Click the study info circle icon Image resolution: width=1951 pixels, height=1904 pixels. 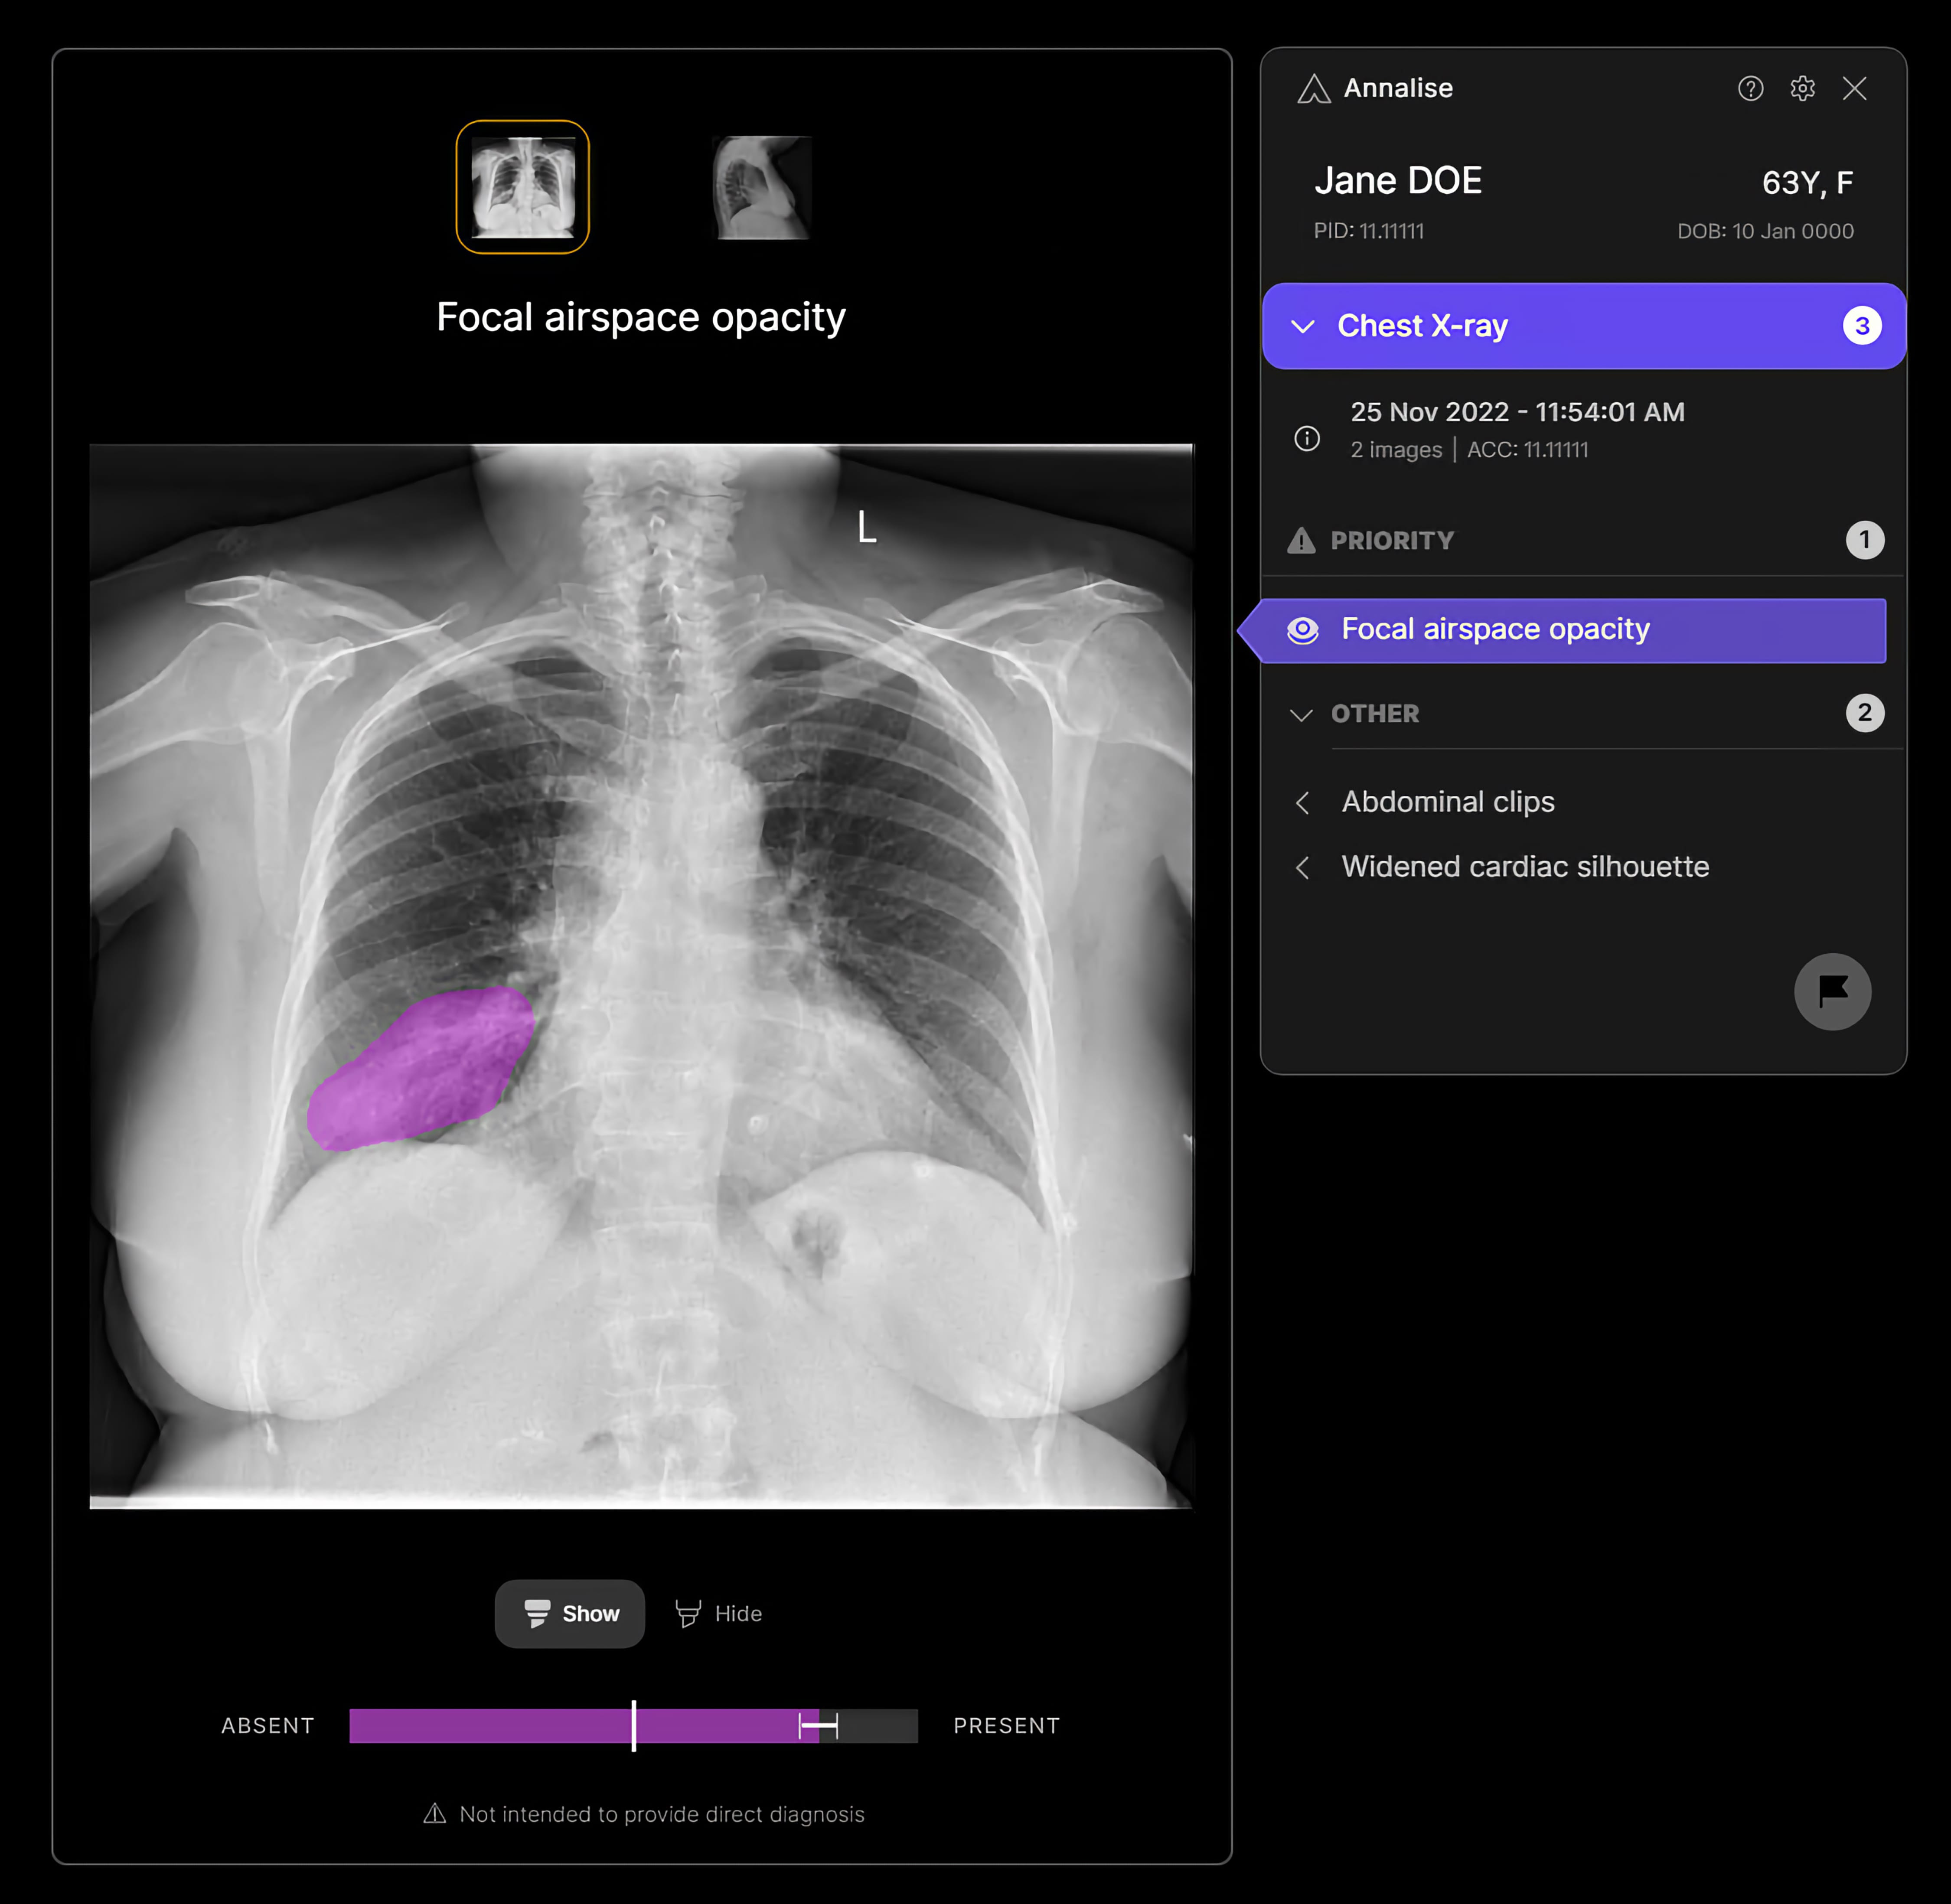pyautogui.click(x=1307, y=438)
